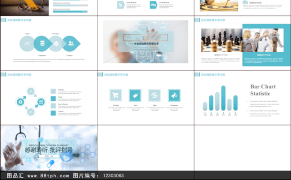Image resolution: width=291 pixels, height=180 pixels.
Task: Click the Bar Chart Statistic heading
Action: click(263, 90)
